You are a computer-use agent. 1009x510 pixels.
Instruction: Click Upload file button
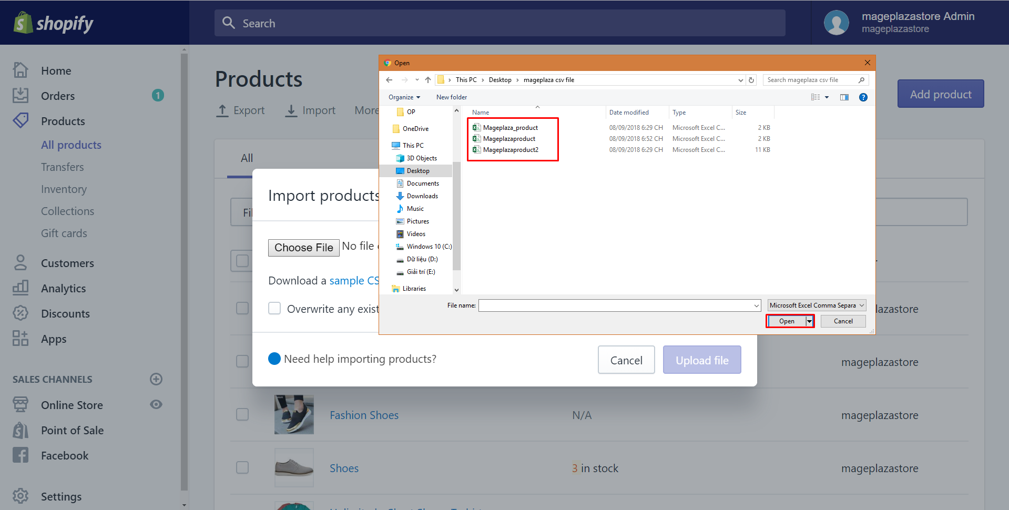pos(702,360)
